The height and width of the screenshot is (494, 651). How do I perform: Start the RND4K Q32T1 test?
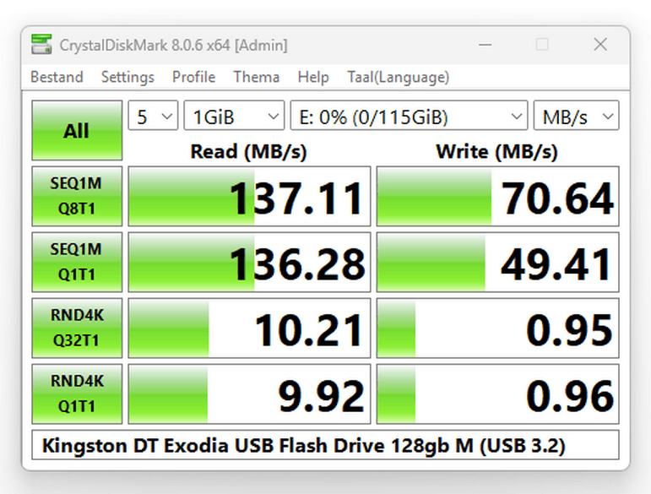(77, 328)
